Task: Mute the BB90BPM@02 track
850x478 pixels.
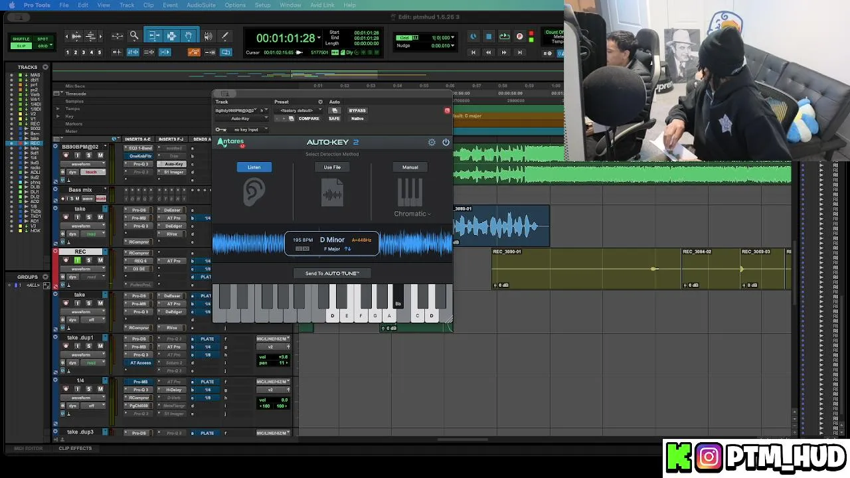Action: (100, 155)
